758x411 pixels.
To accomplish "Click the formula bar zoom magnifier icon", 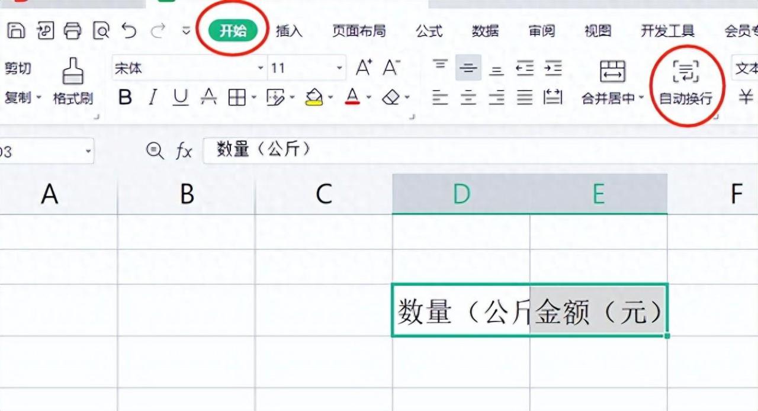I will tap(155, 152).
